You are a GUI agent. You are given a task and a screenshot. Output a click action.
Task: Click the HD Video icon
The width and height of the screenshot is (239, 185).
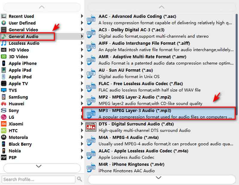click(x=4, y=50)
